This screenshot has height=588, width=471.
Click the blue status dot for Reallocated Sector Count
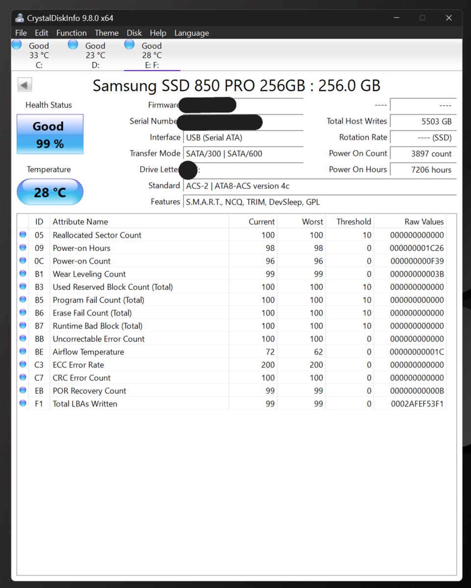tap(23, 235)
